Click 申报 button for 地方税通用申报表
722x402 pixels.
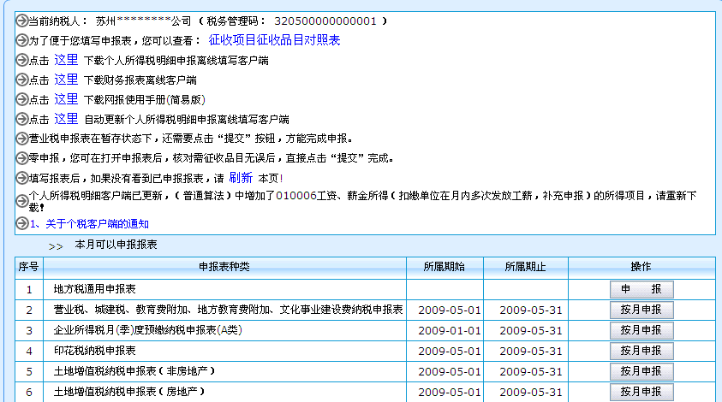(x=641, y=289)
